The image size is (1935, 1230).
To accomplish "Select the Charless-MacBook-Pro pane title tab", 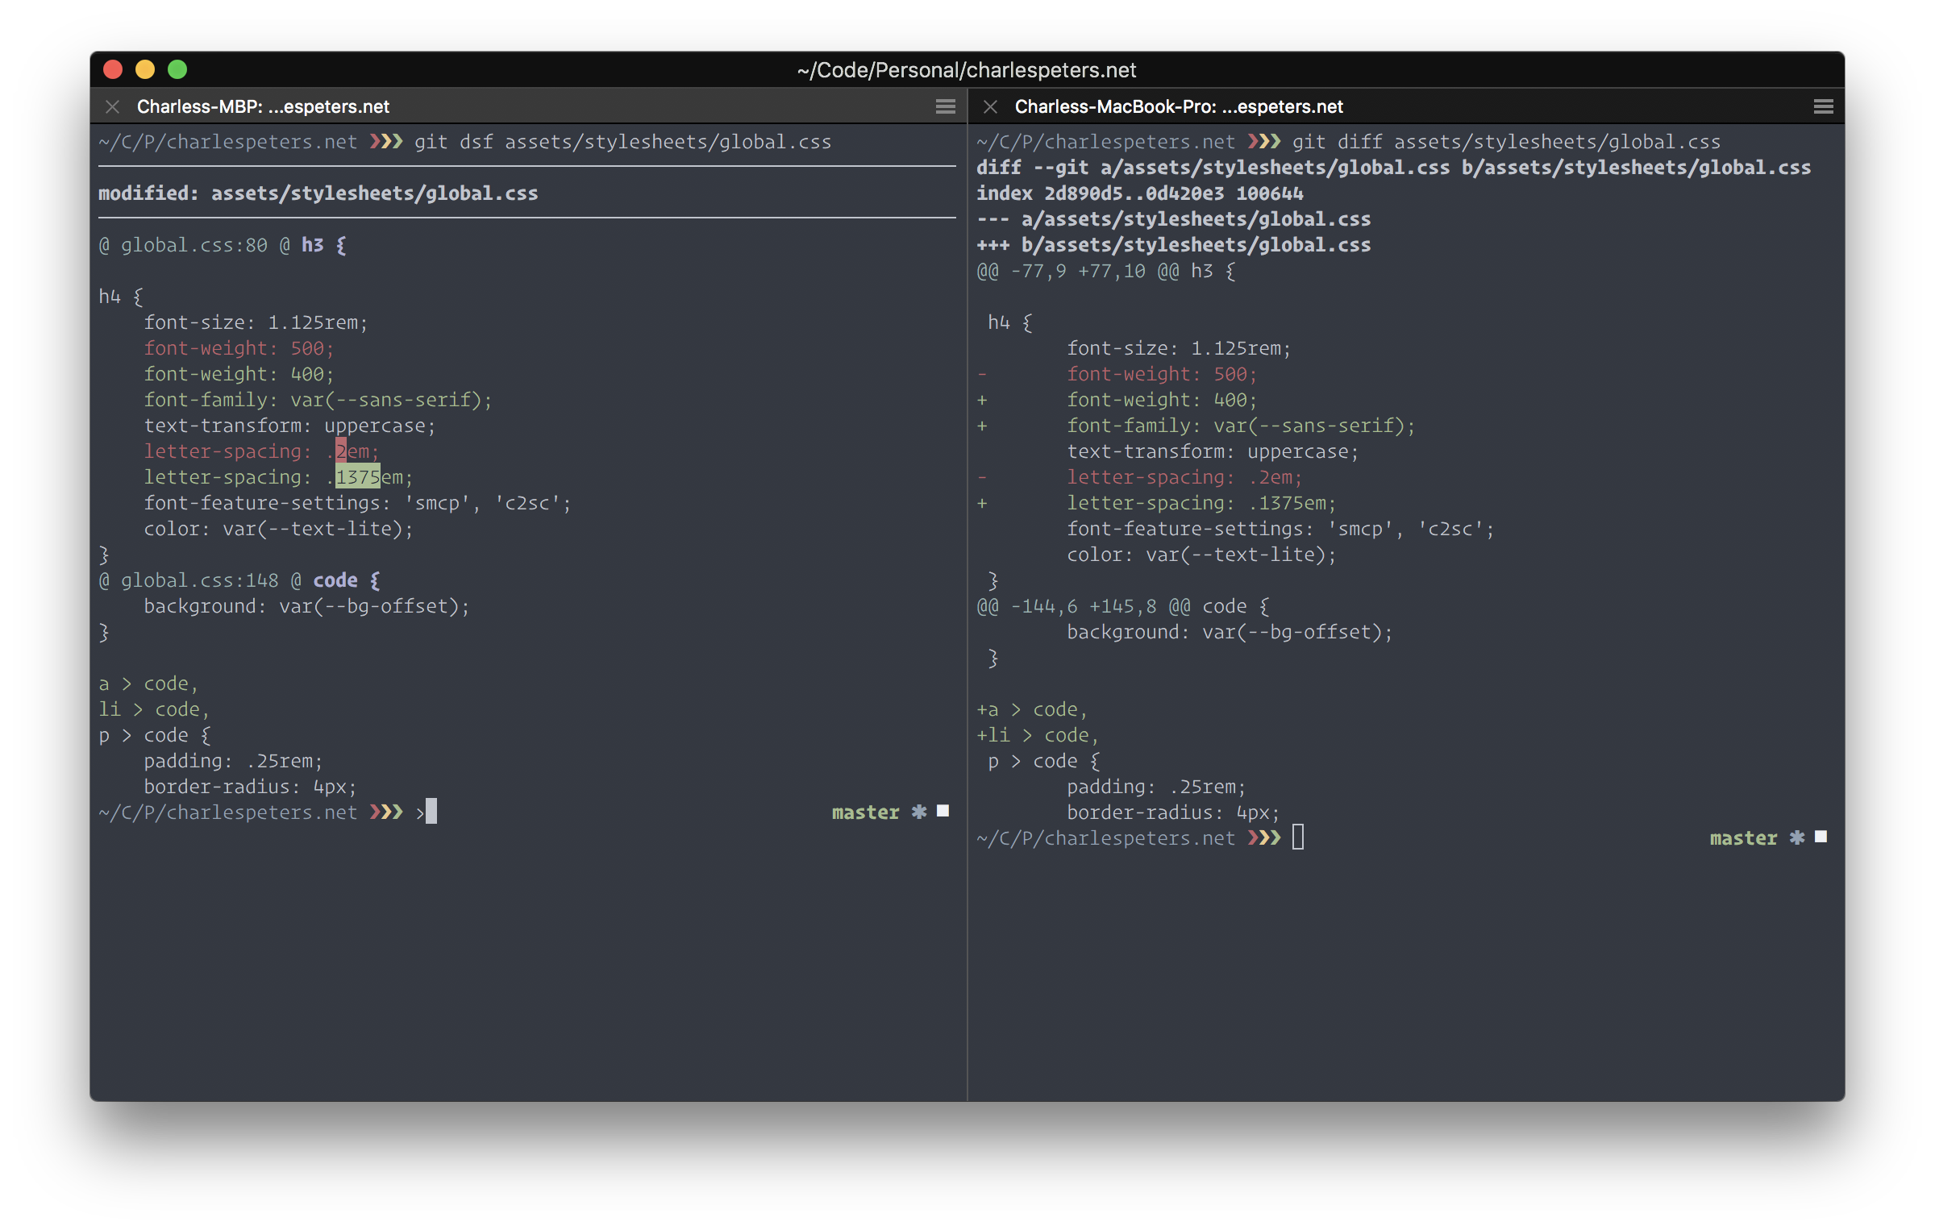I will (x=1178, y=106).
